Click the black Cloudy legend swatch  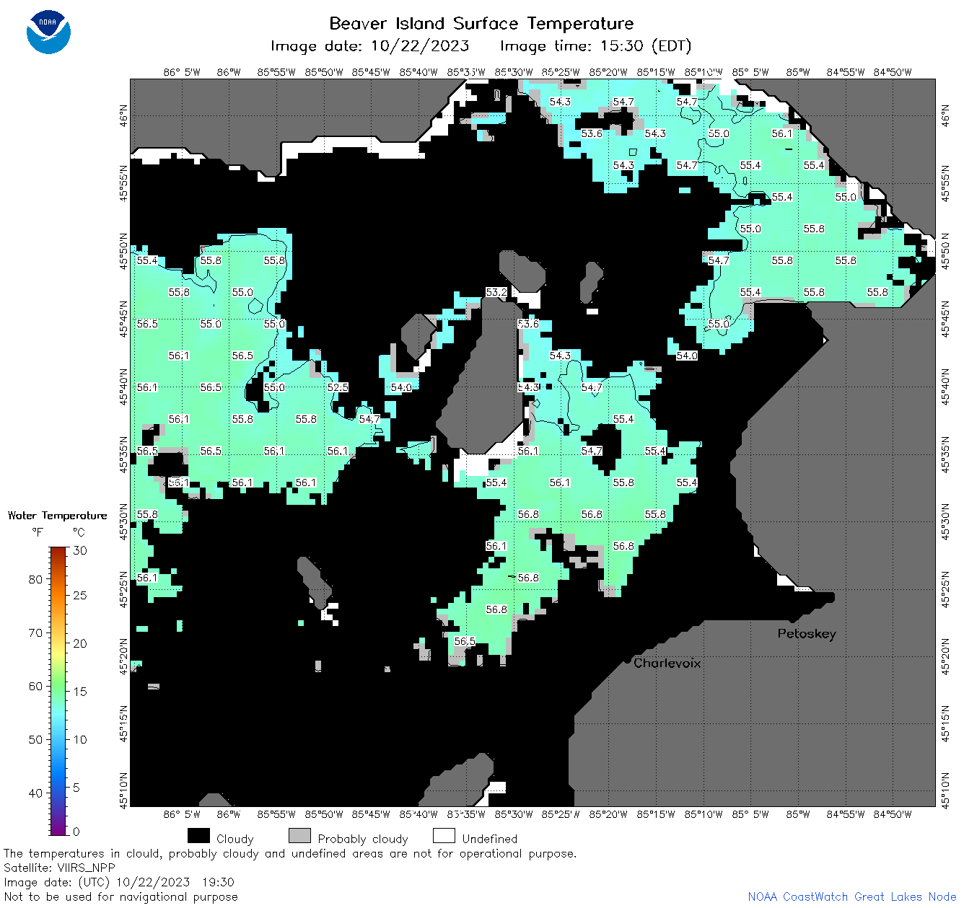pos(198,836)
